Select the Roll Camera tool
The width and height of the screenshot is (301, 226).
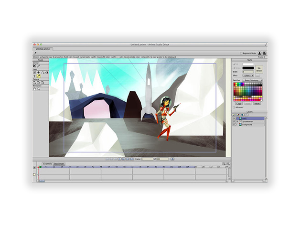[x=43, y=82]
